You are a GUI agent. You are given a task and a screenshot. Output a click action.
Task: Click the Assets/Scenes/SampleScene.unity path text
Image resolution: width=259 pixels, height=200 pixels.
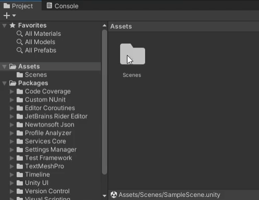tap(170, 195)
